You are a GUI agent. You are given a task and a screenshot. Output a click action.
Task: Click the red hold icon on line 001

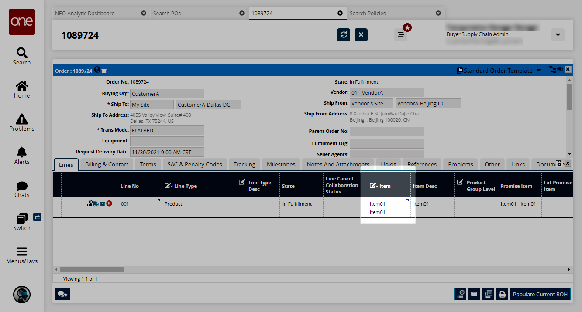[109, 203]
